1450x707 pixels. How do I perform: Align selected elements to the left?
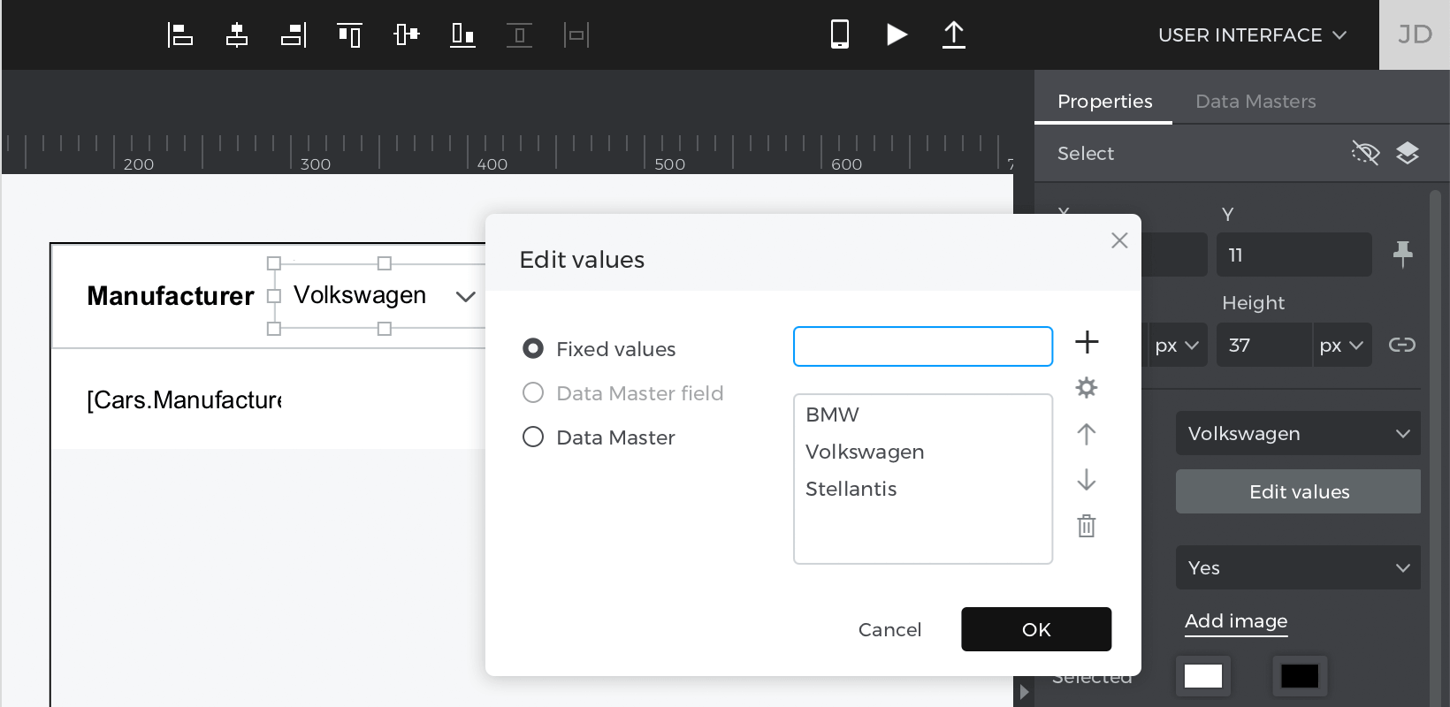180,35
